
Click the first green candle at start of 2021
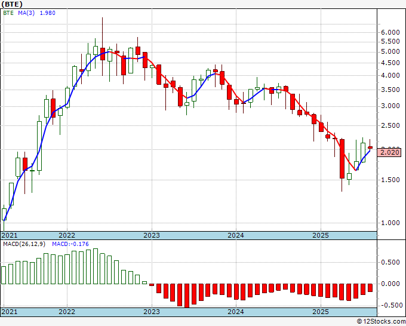[4, 214]
